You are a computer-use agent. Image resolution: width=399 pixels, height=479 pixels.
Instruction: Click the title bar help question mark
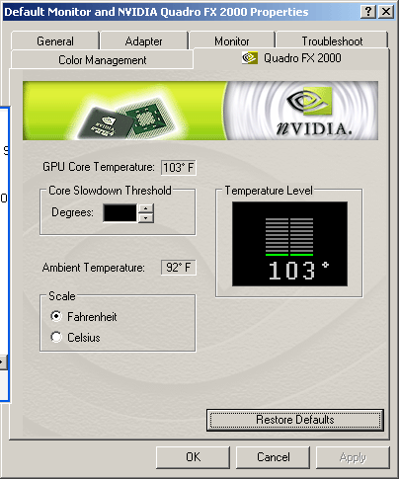(x=368, y=12)
